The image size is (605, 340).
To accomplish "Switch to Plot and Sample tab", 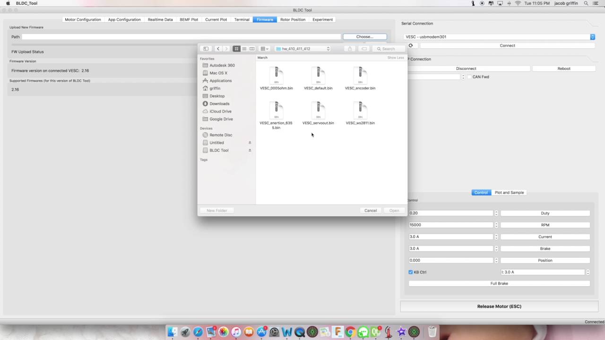I will (509, 193).
